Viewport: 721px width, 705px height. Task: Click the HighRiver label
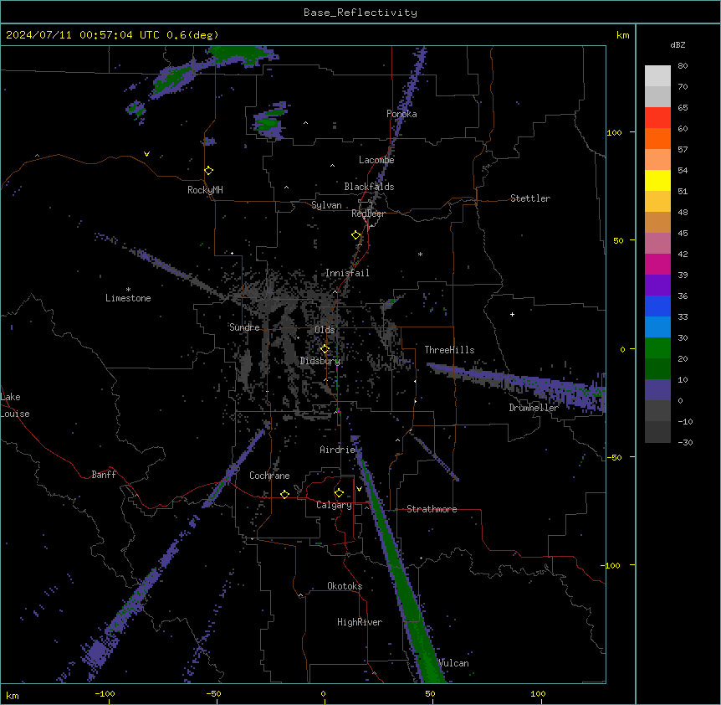pos(360,622)
